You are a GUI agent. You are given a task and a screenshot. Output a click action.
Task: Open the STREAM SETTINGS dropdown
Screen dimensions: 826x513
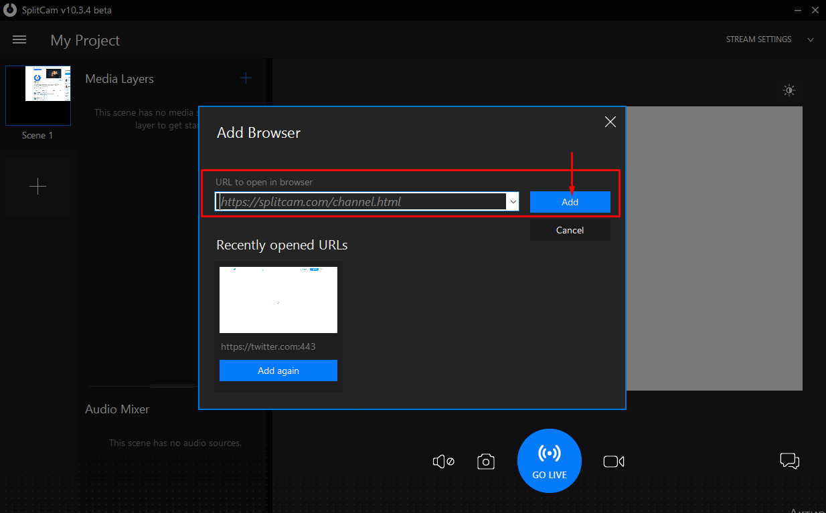tap(758, 39)
